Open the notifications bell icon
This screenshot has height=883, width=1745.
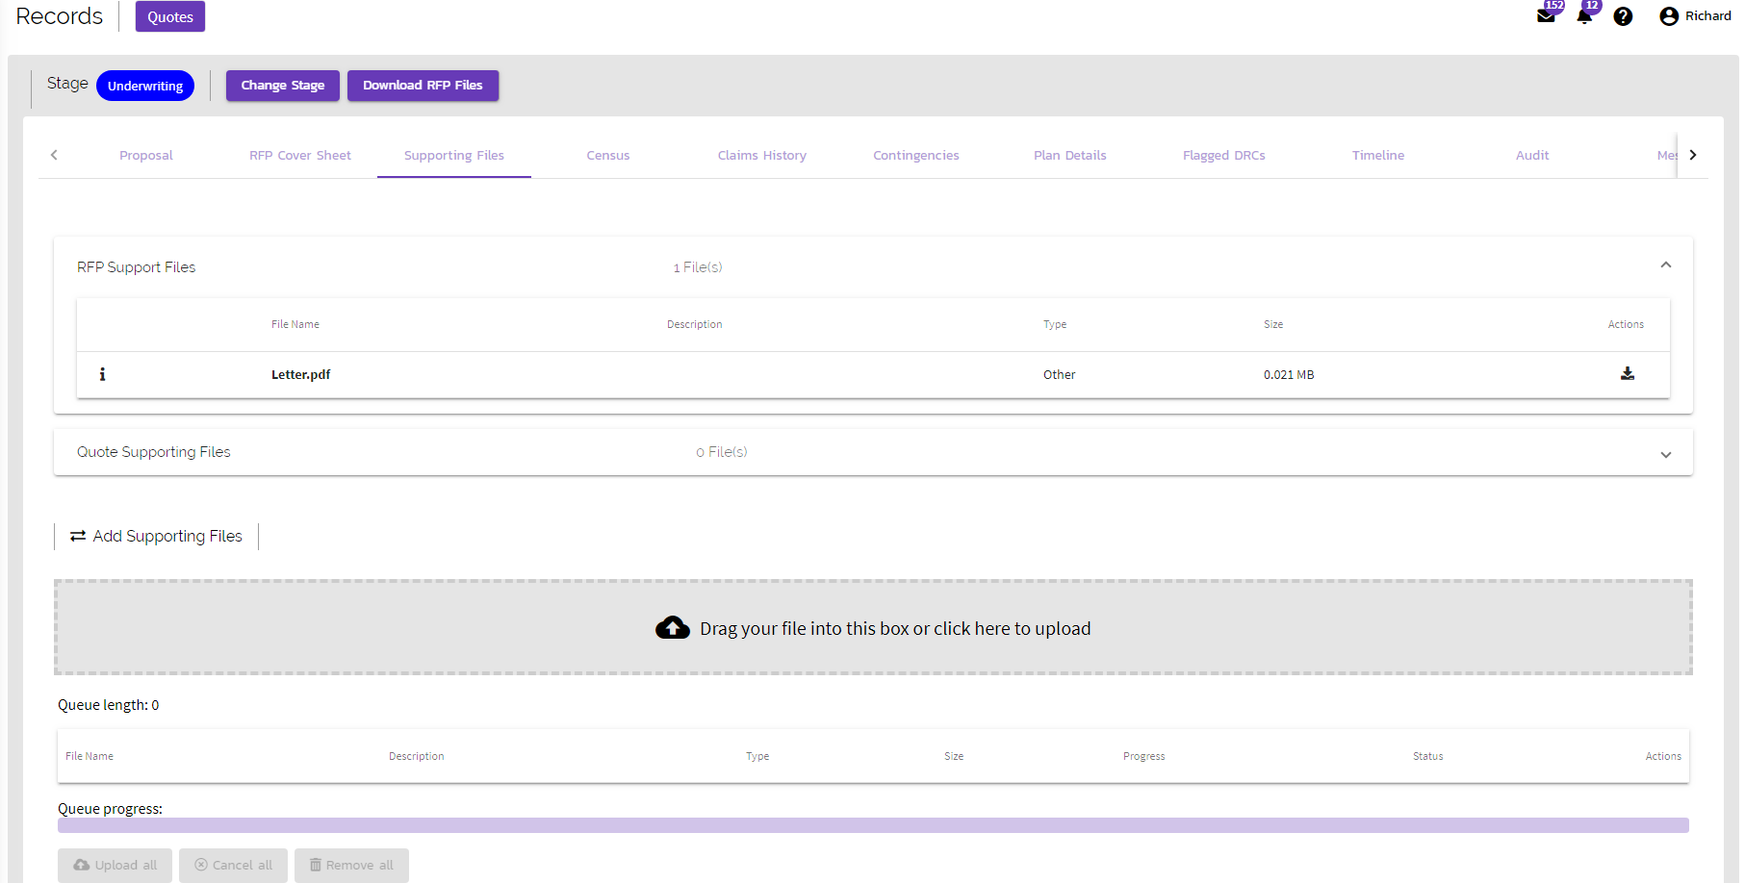click(x=1584, y=16)
